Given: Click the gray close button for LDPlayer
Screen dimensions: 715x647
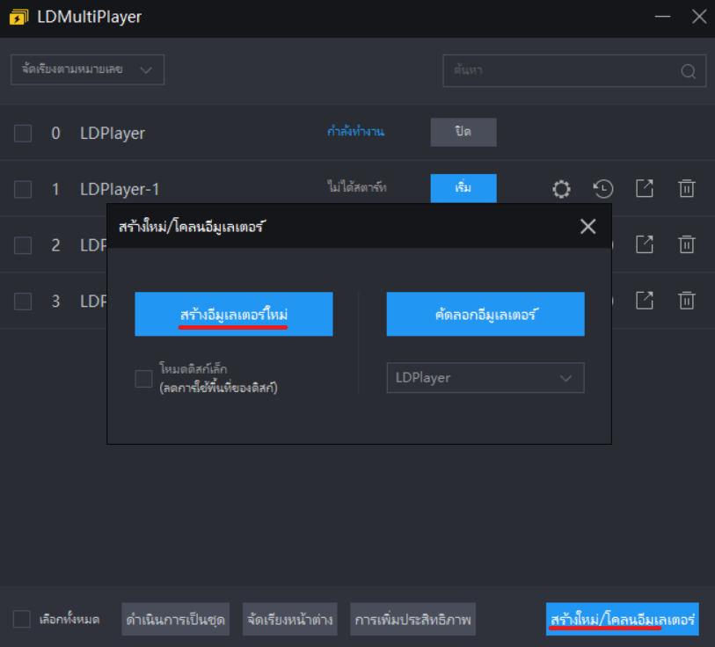Looking at the screenshot, I should point(463,132).
